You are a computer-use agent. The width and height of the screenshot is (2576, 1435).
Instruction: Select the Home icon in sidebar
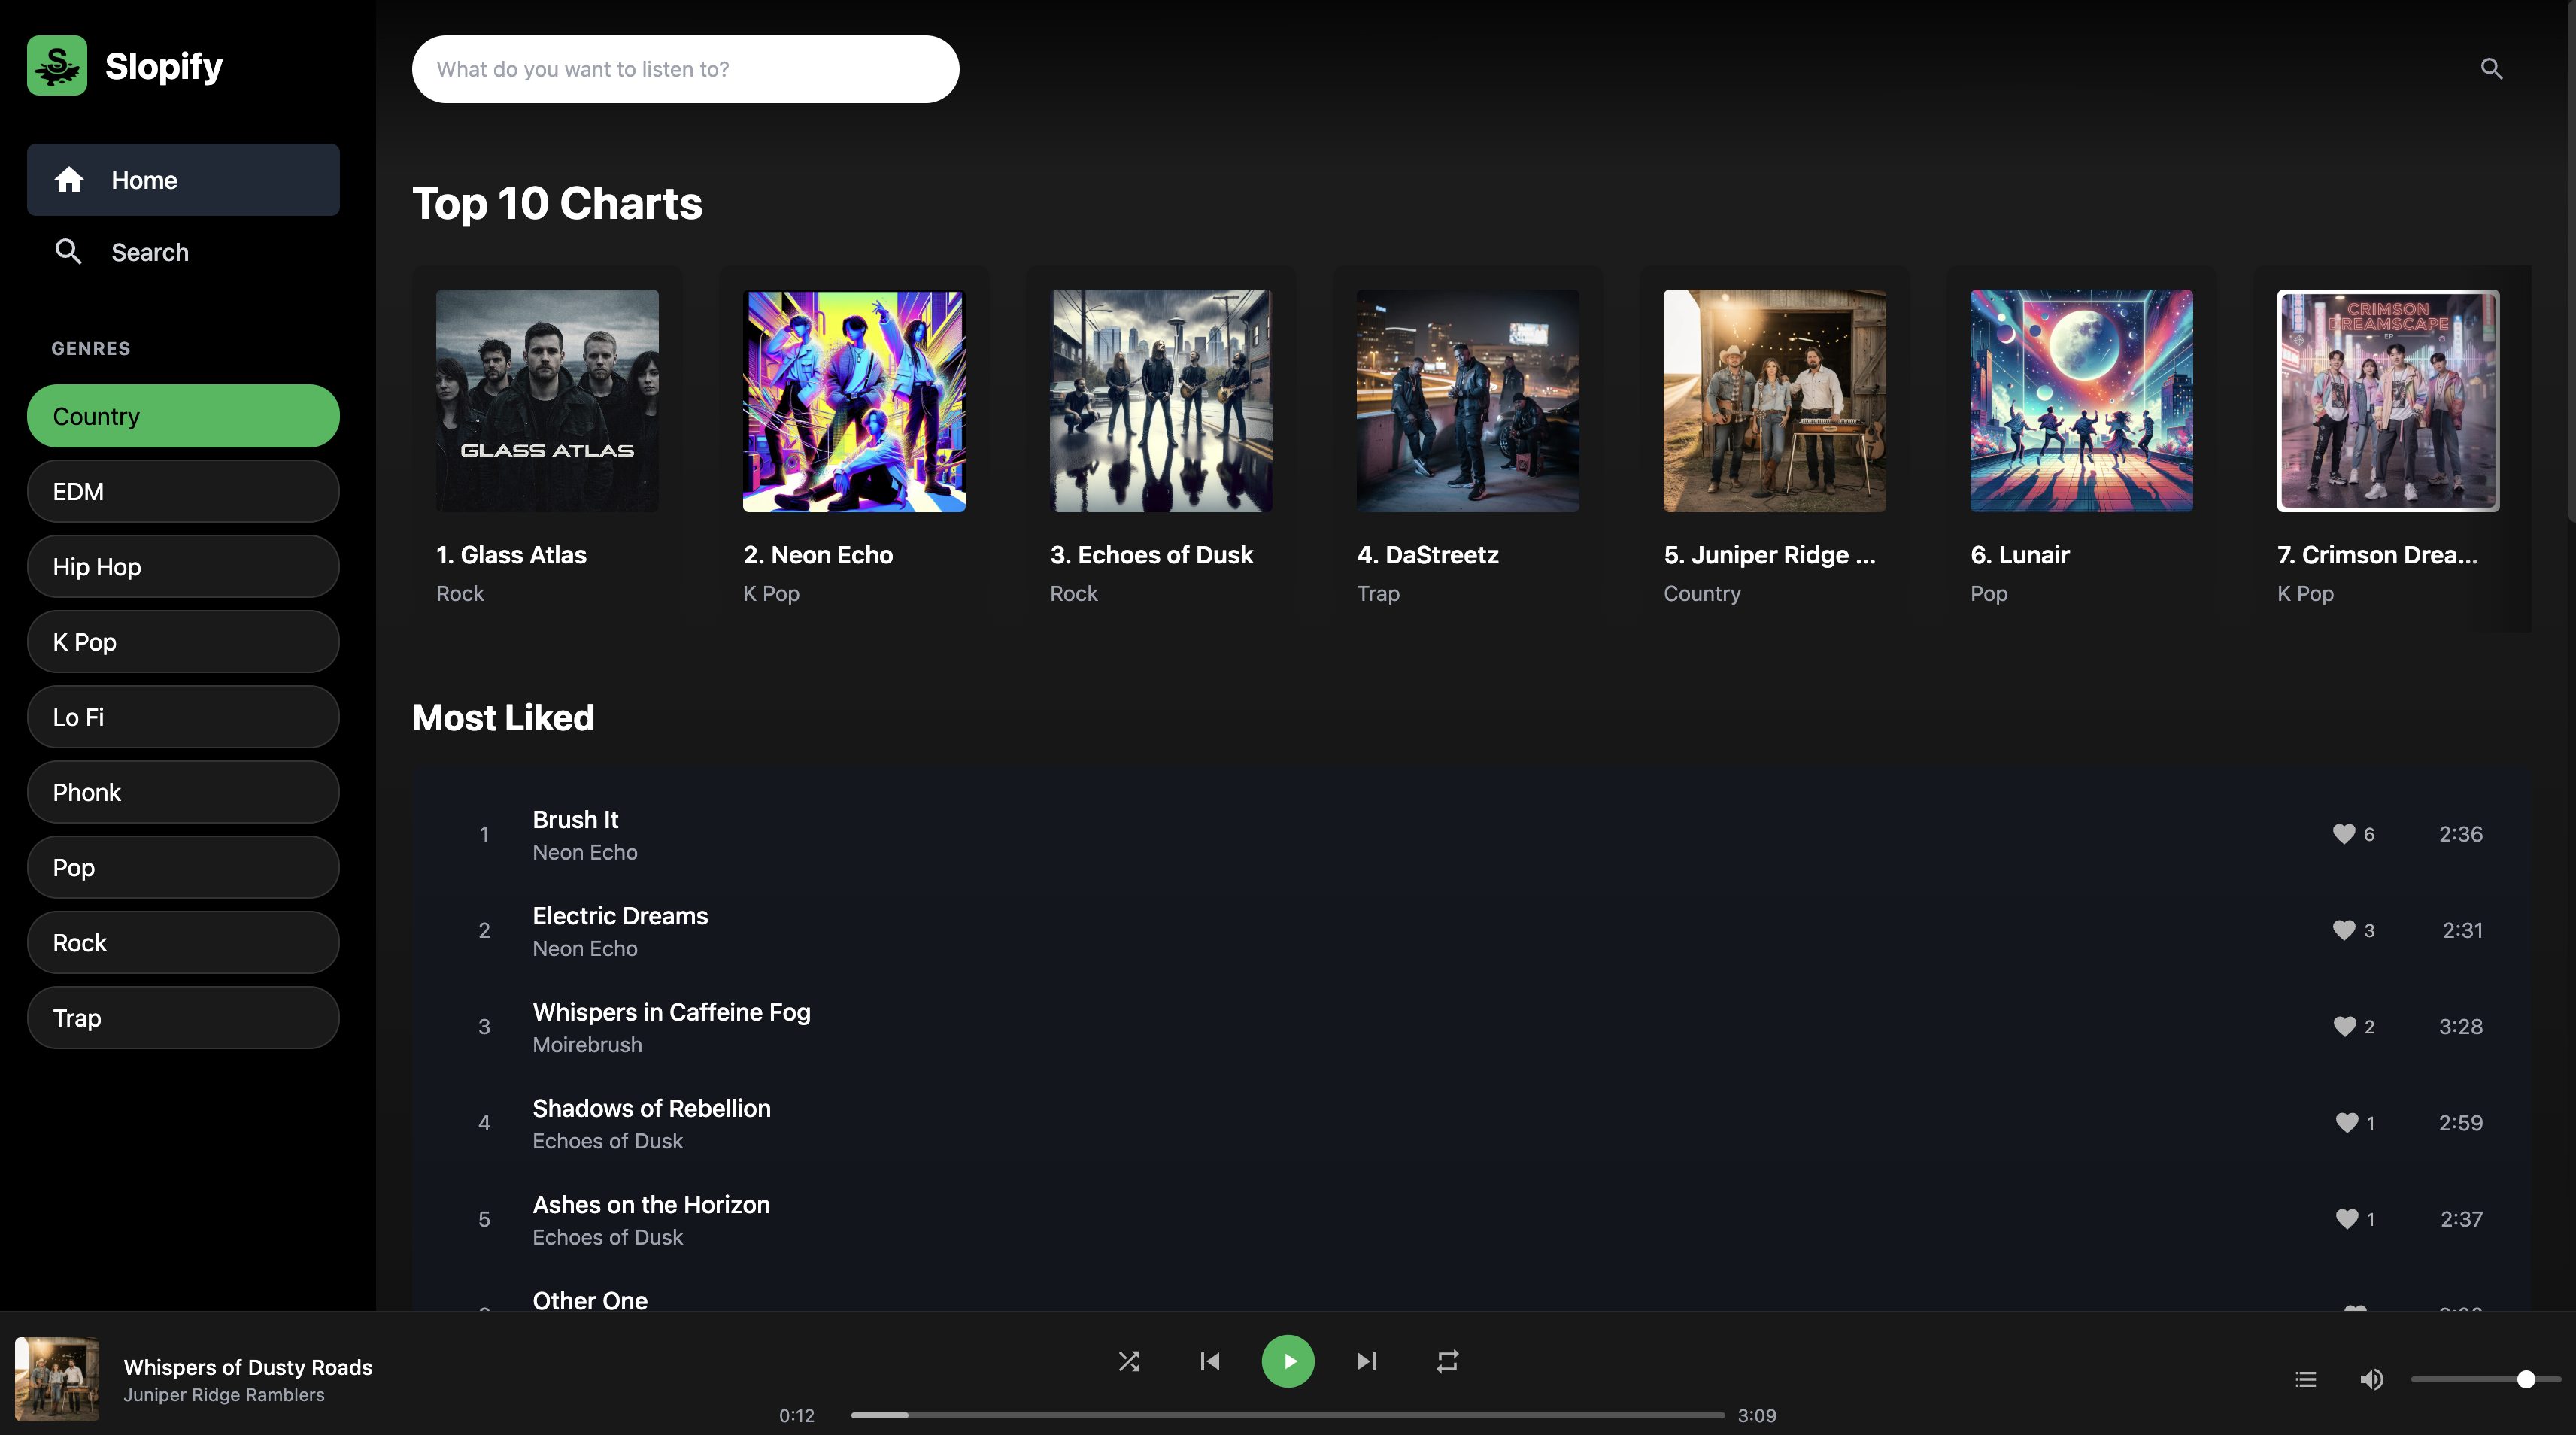pos(69,180)
